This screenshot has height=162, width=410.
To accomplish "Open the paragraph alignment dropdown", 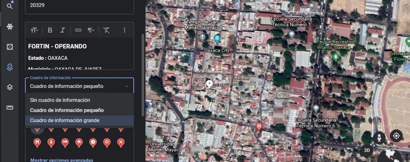I will click(x=91, y=30).
